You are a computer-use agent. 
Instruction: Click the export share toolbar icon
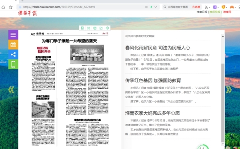[101, 28]
